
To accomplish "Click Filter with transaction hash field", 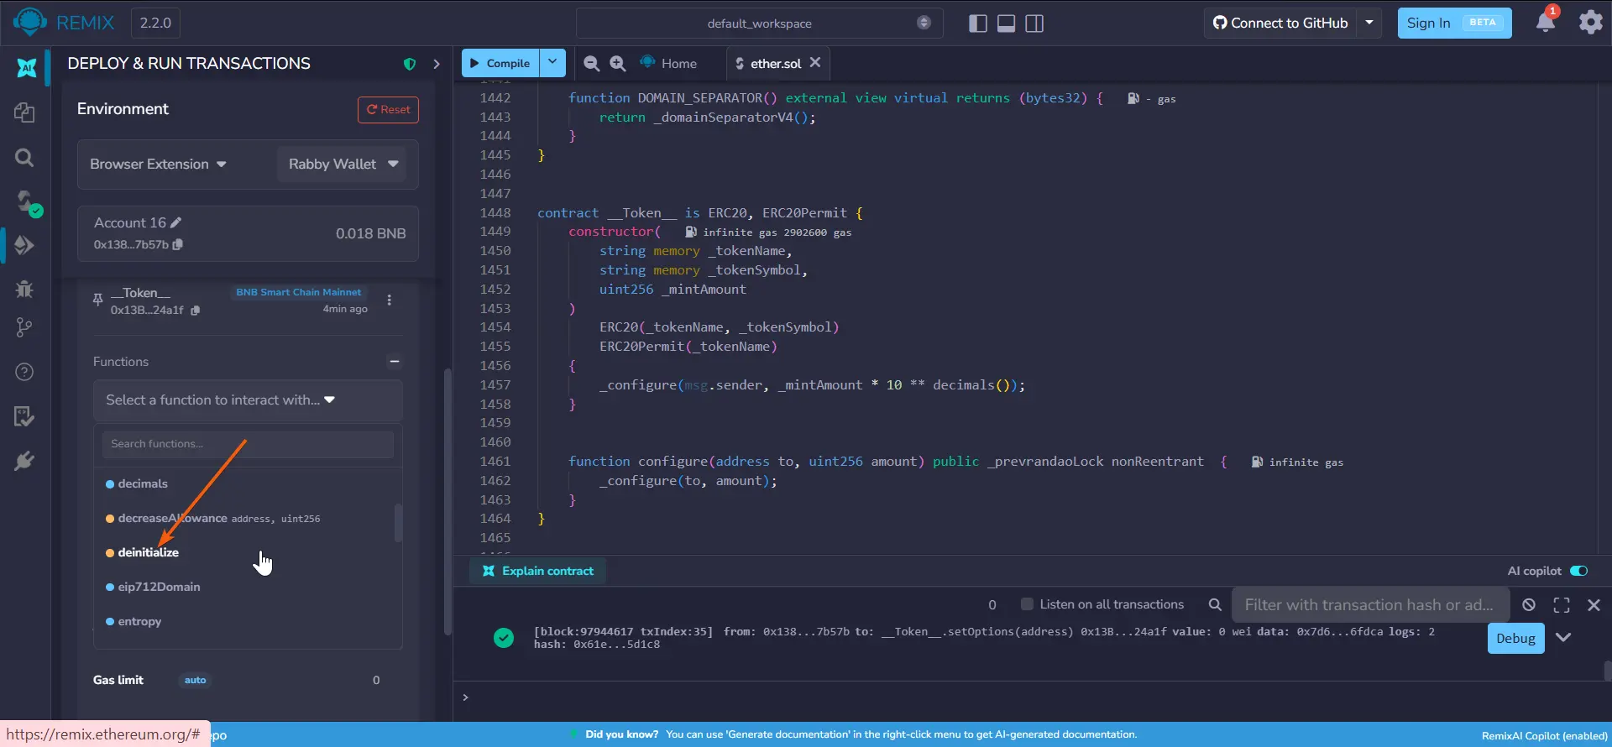I will (1370, 604).
